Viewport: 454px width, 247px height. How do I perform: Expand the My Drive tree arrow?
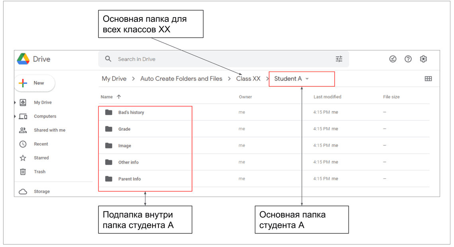(15, 102)
